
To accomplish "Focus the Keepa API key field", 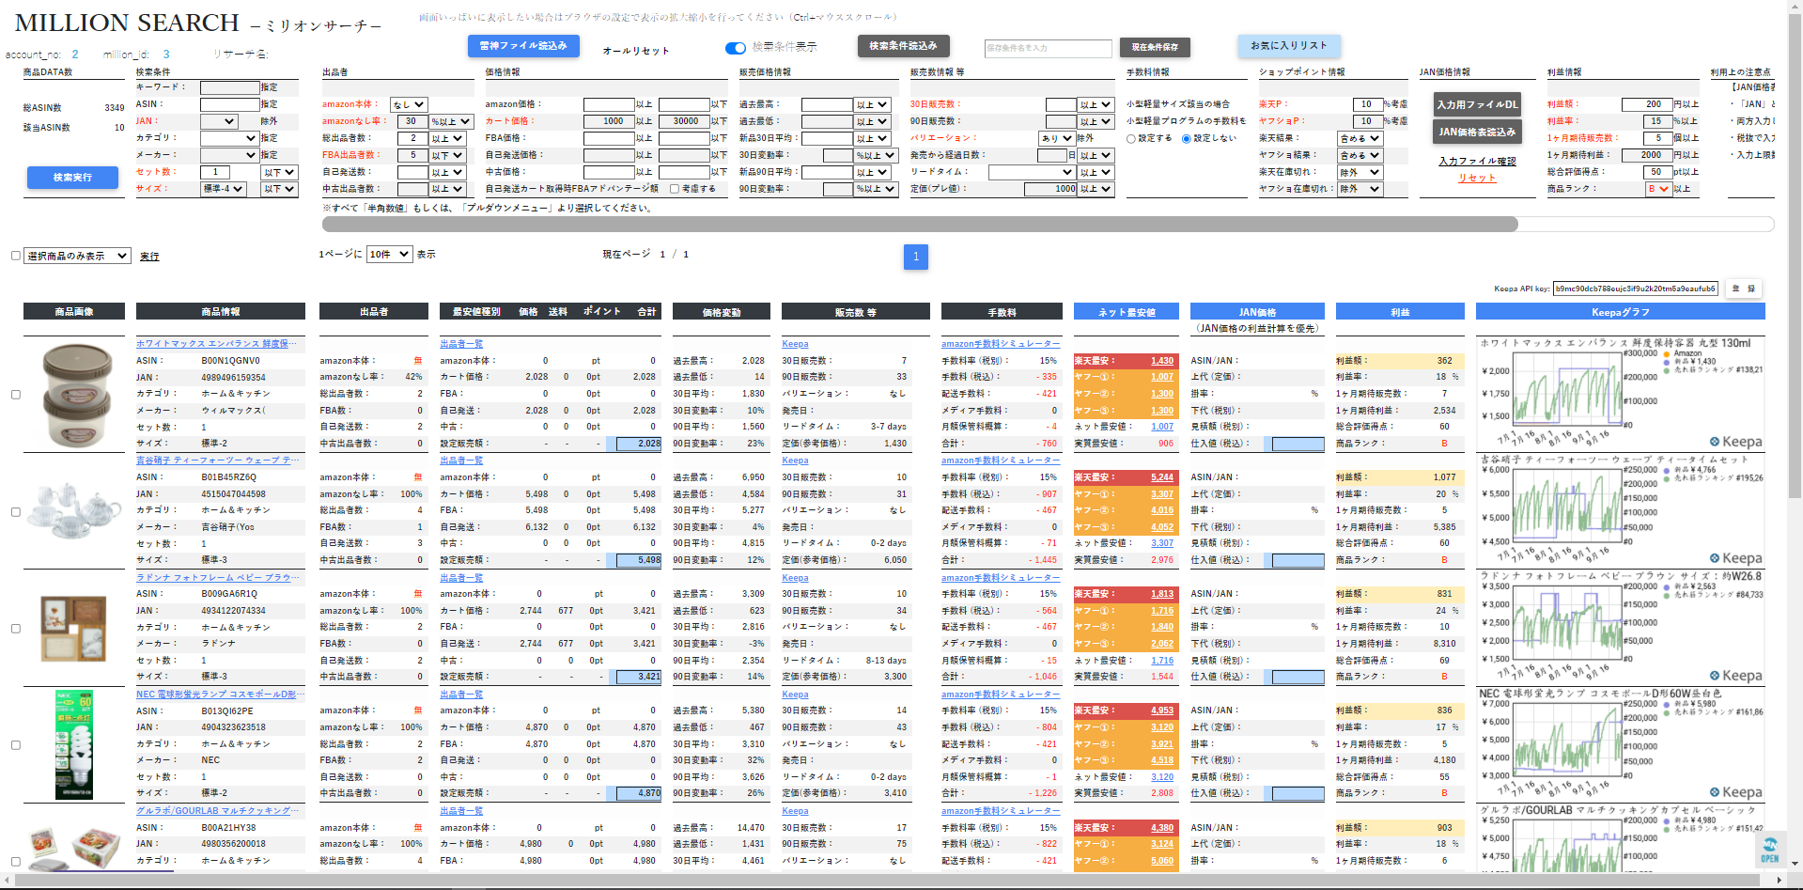I will coord(1636,289).
